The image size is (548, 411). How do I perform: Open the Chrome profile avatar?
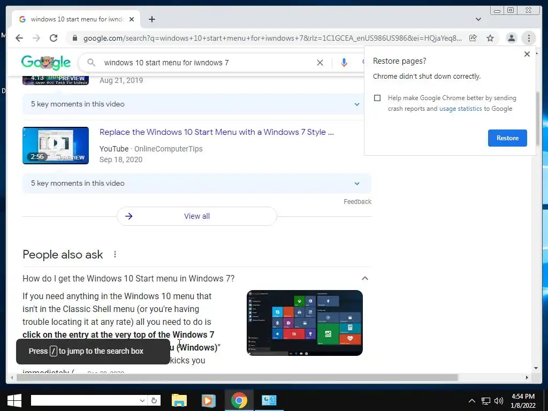[511, 38]
